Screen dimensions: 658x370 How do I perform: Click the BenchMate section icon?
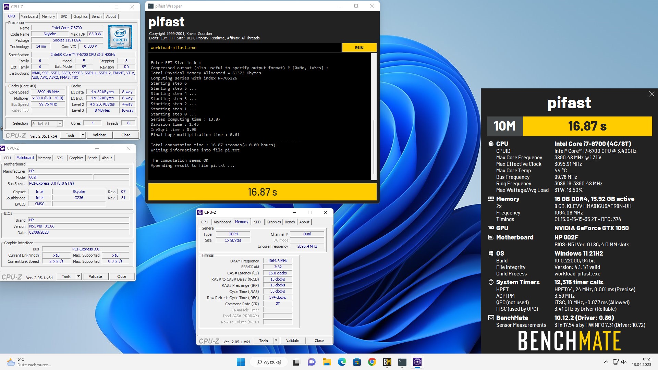(491, 318)
